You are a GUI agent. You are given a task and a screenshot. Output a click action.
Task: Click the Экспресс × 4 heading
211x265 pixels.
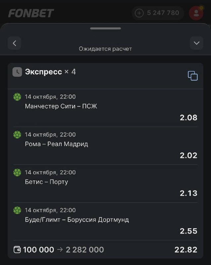click(50, 72)
